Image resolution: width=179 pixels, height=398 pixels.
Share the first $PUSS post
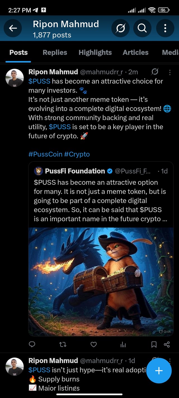pyautogui.click(x=167, y=345)
